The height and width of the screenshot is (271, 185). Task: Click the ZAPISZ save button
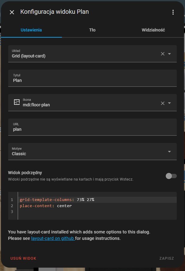166,258
